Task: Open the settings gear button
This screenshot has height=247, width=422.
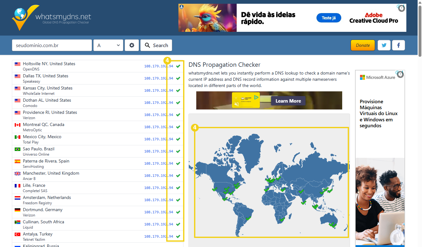Action: (x=132, y=45)
